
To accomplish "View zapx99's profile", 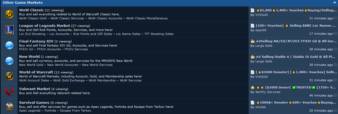I will [x=260, y=30].
